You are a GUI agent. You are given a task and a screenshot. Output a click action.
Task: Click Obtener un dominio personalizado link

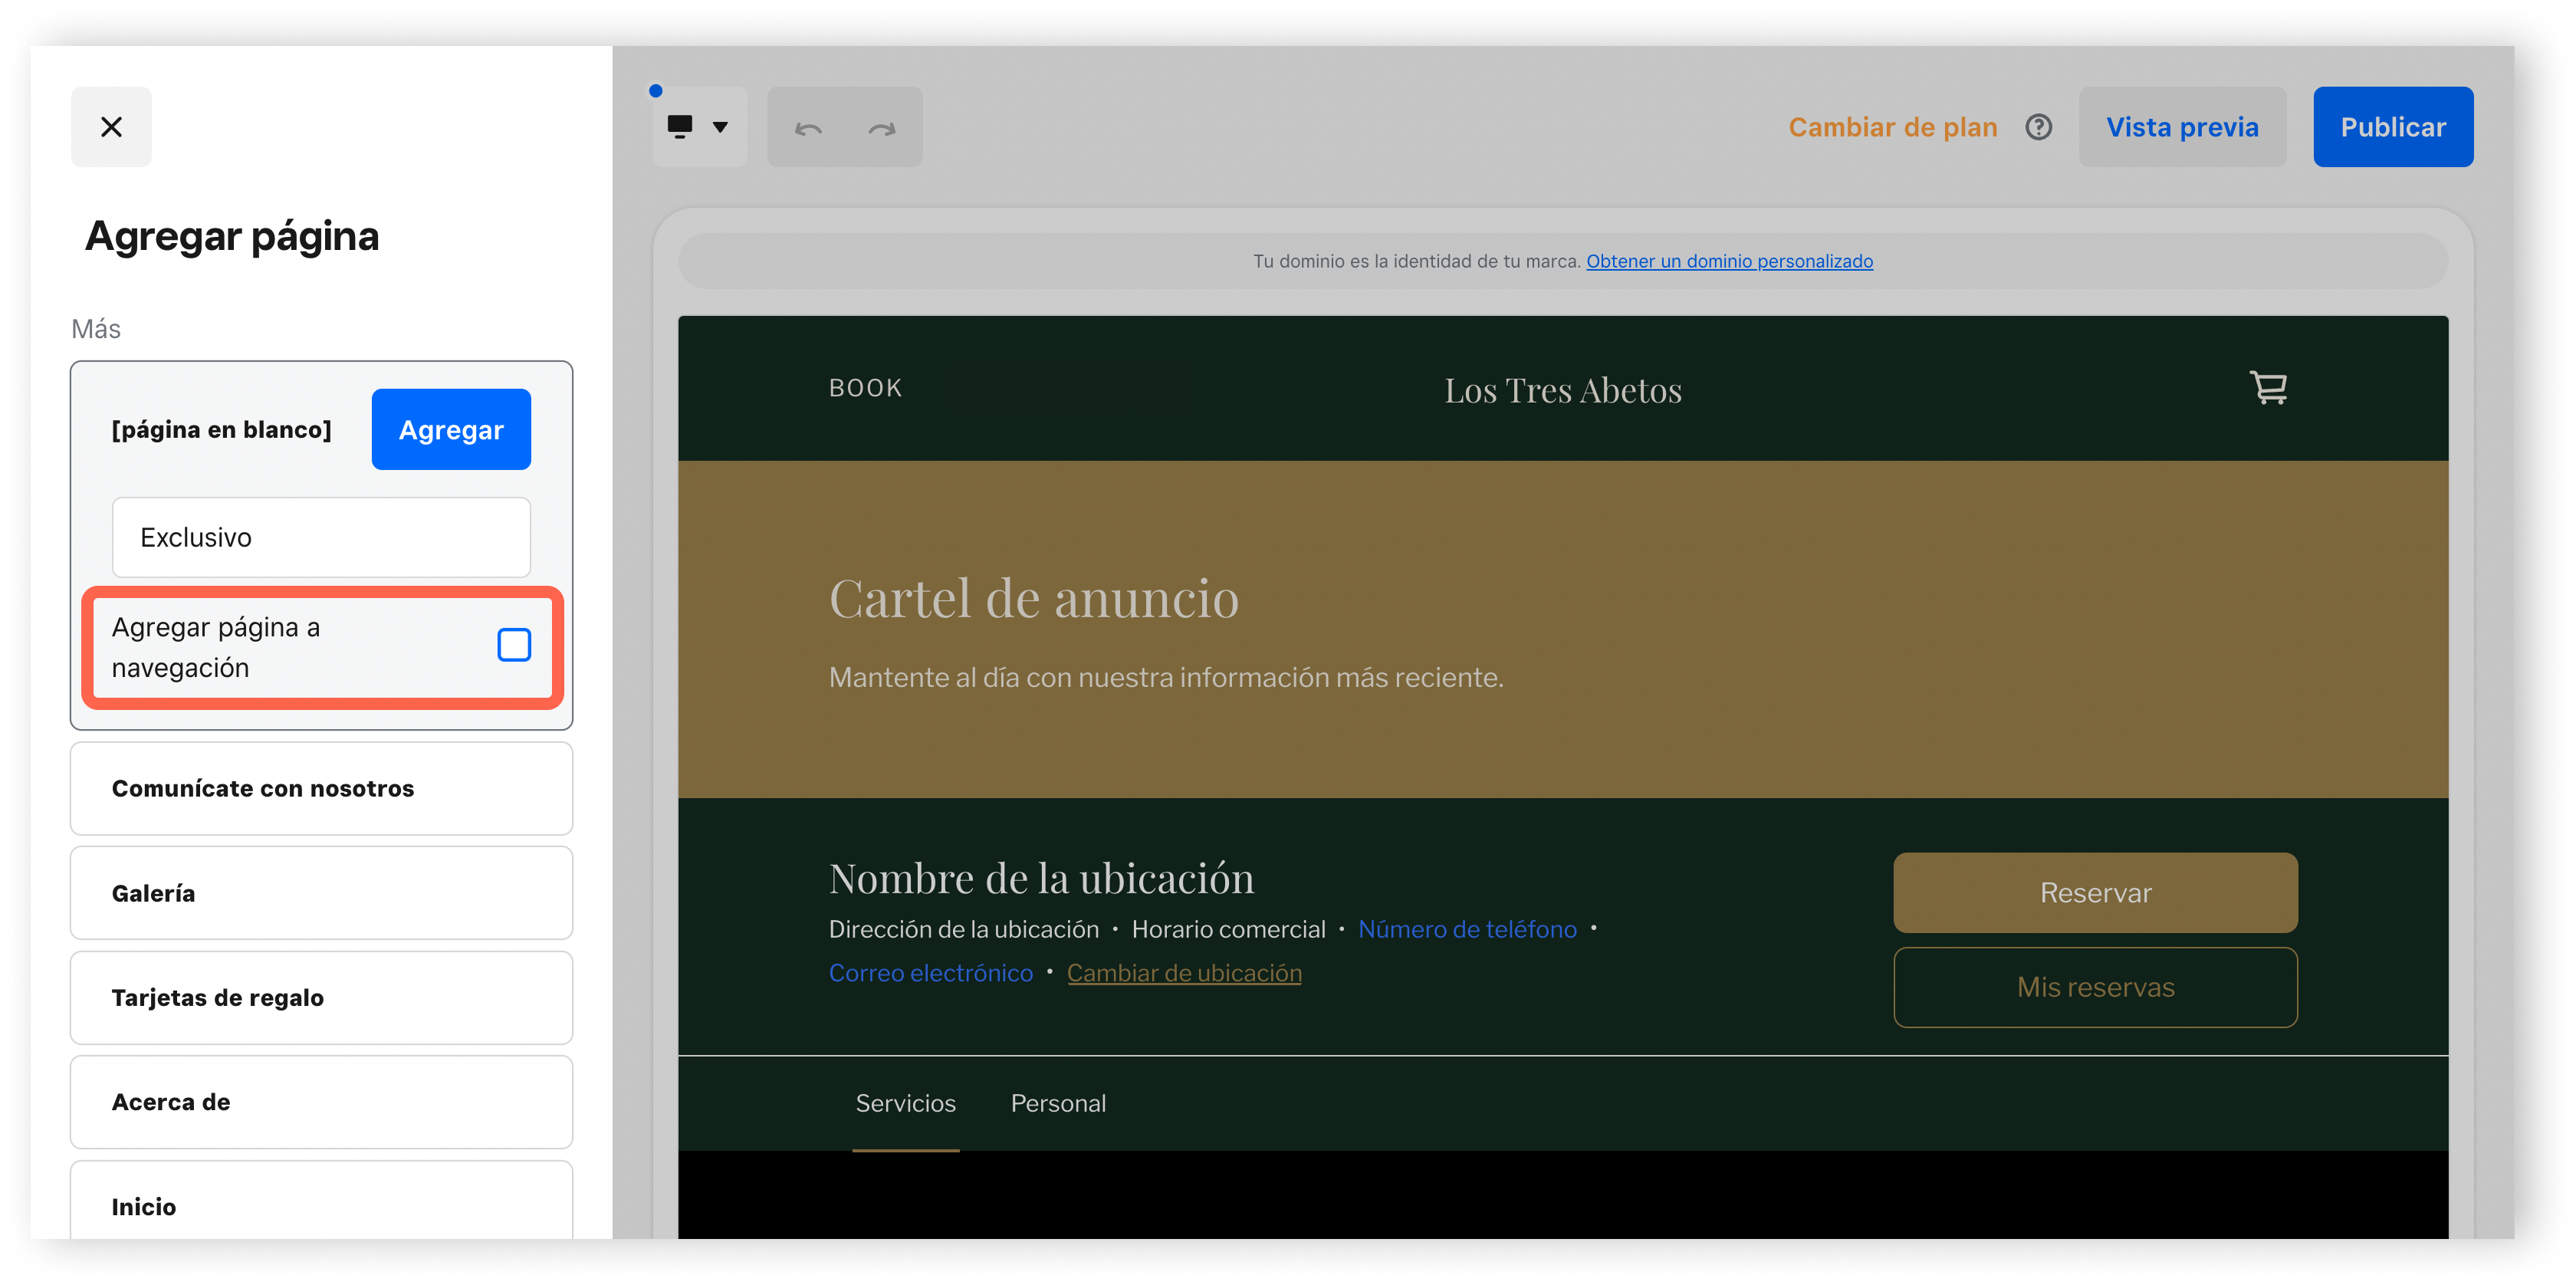point(1729,262)
